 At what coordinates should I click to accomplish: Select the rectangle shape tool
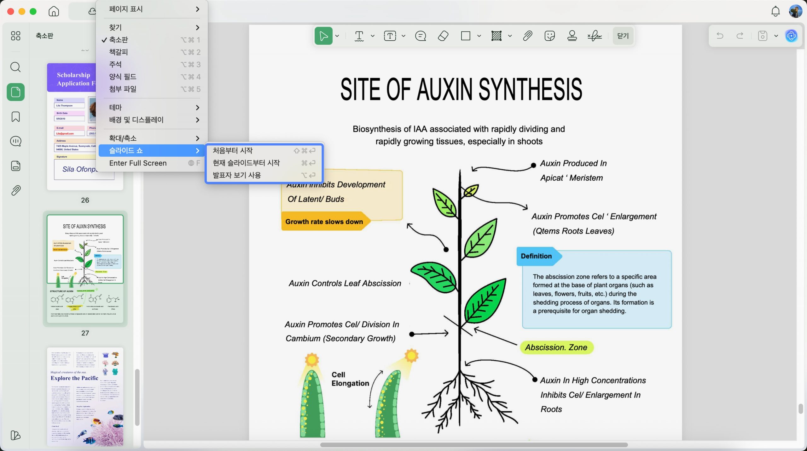coord(466,36)
